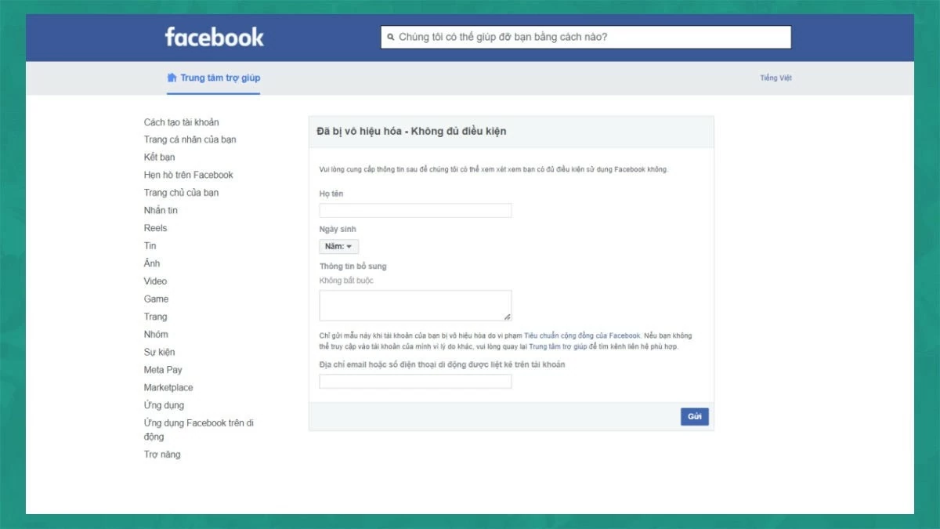Screen dimensions: 940x529
Task: Open the Marketplace help section
Action: point(168,387)
